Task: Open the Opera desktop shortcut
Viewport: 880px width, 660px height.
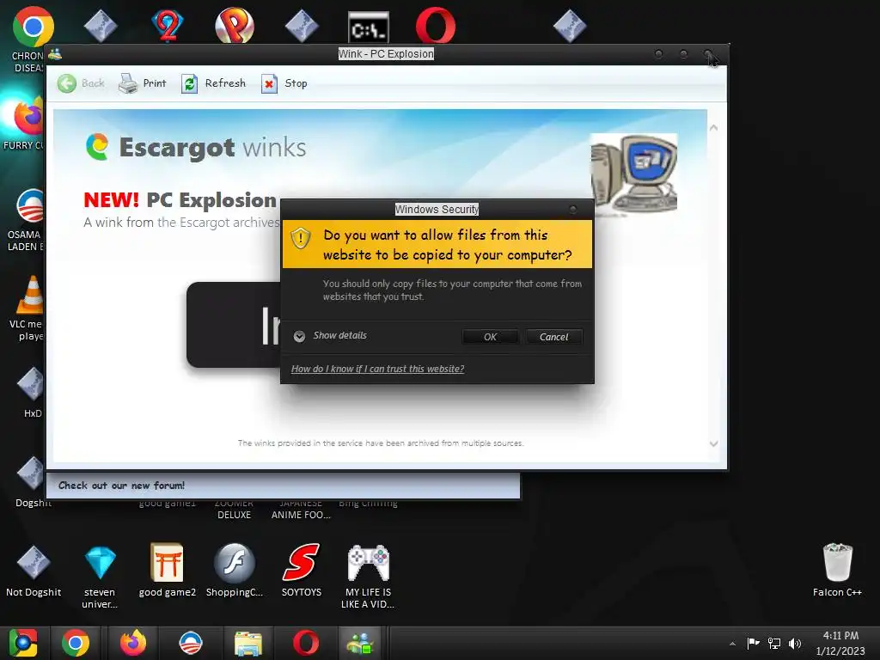Action: click(x=436, y=26)
